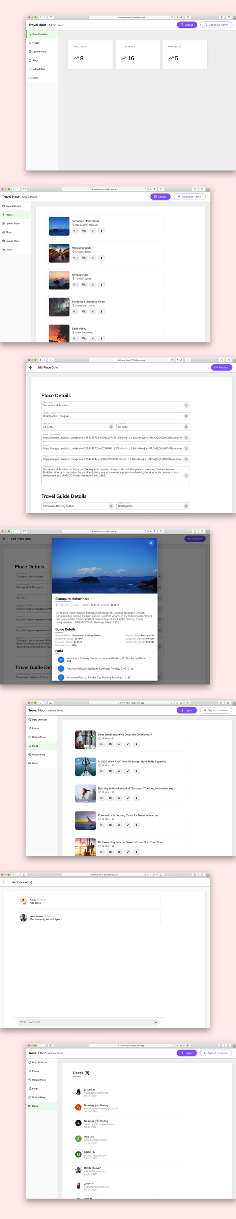This screenshot has height=1219, width=236.
Task: Toggle preview eye on 'Re-Evaluating Summer Travel' blog
Action: pyautogui.click(x=119, y=852)
